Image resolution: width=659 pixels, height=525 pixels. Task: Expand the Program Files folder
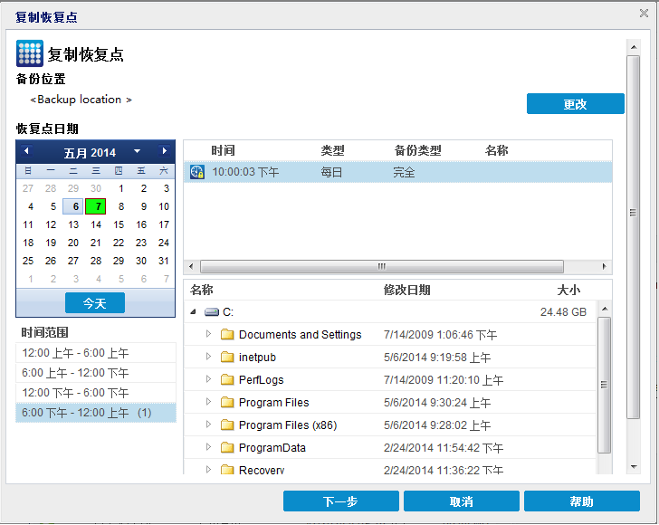208,403
